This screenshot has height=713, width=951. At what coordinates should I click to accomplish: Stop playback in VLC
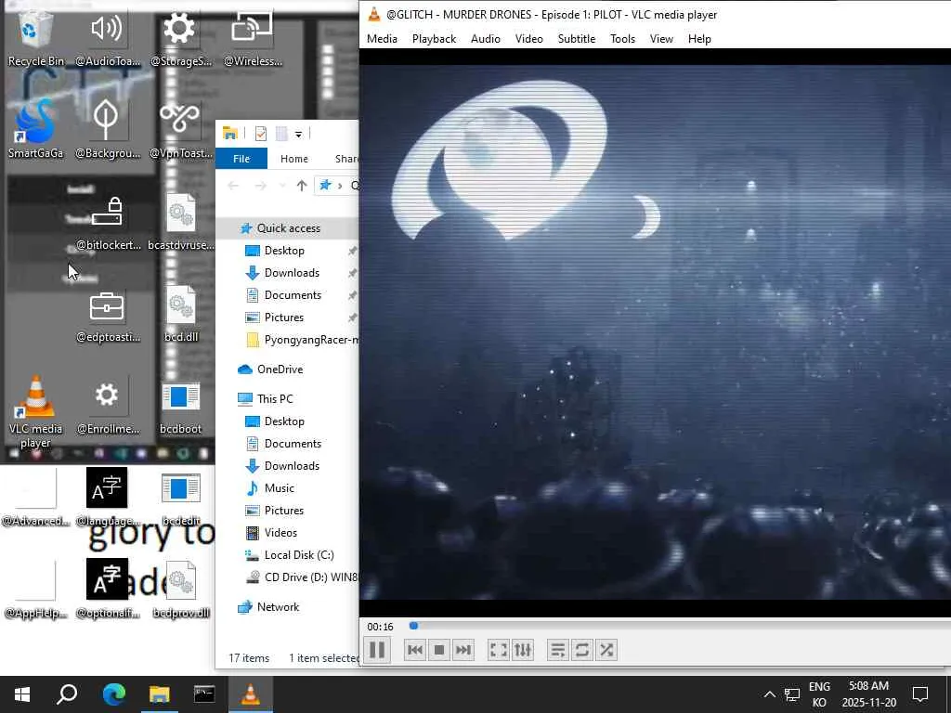coord(439,650)
